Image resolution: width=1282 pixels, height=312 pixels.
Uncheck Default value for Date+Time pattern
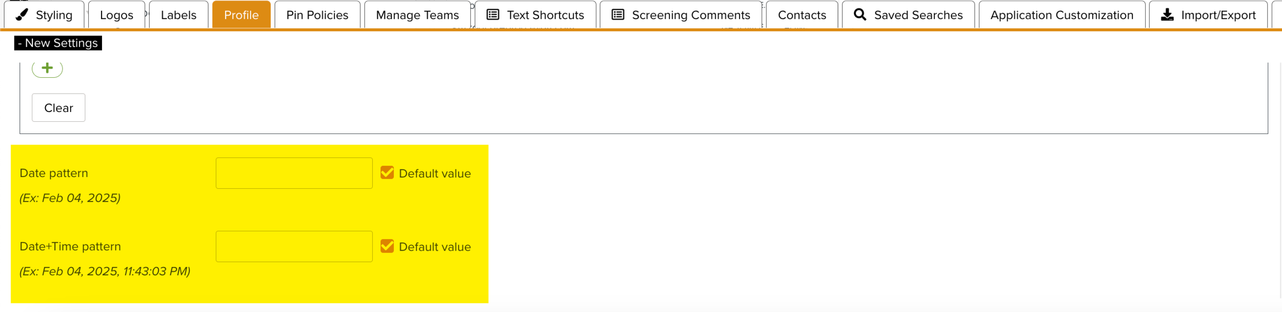coord(387,247)
